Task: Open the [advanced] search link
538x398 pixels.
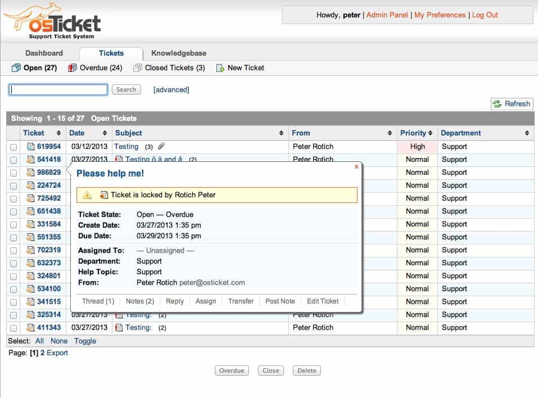Action: [x=171, y=89]
